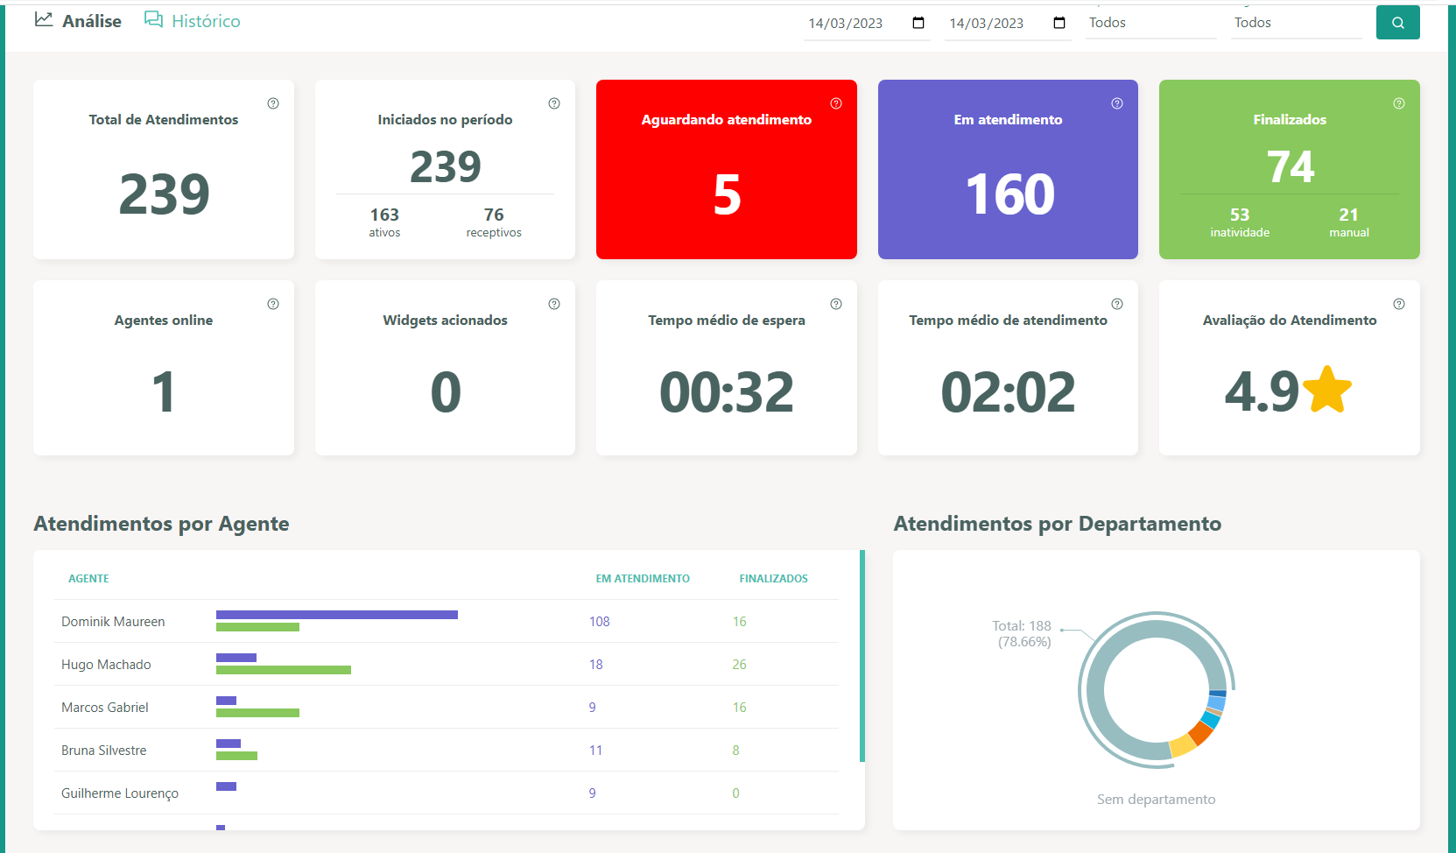This screenshot has width=1456, height=853.
Task: Click the agents table vertical scrollbar
Action: pyautogui.click(x=862, y=656)
